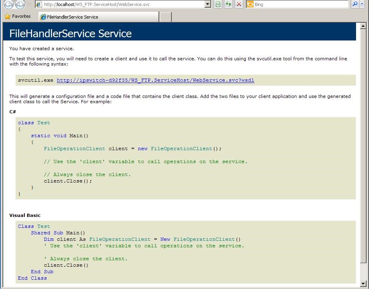Click the red Stop loading icon
Image resolution: width=369 pixels, height=289 pixels.
[x=238, y=4]
